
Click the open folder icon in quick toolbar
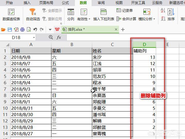3,30
